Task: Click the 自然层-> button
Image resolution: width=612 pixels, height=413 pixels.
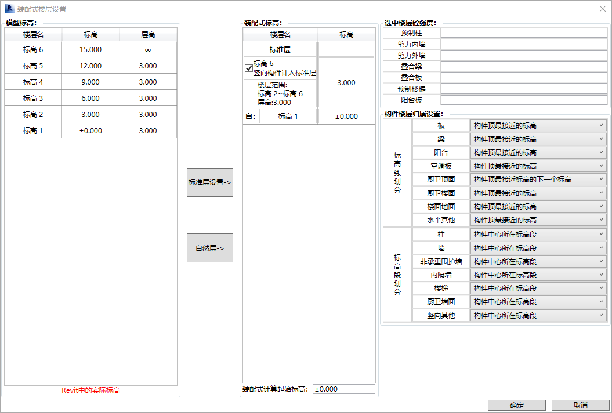Action: point(210,248)
